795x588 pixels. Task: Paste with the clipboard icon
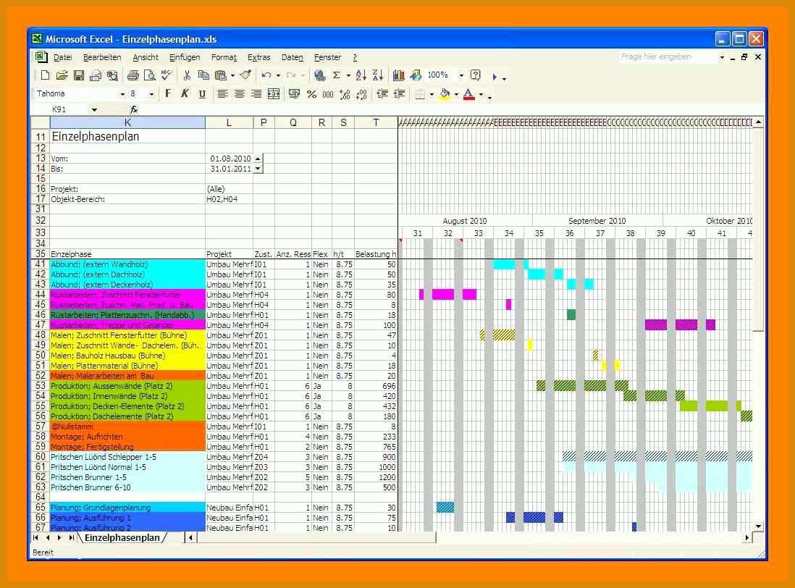(x=221, y=75)
